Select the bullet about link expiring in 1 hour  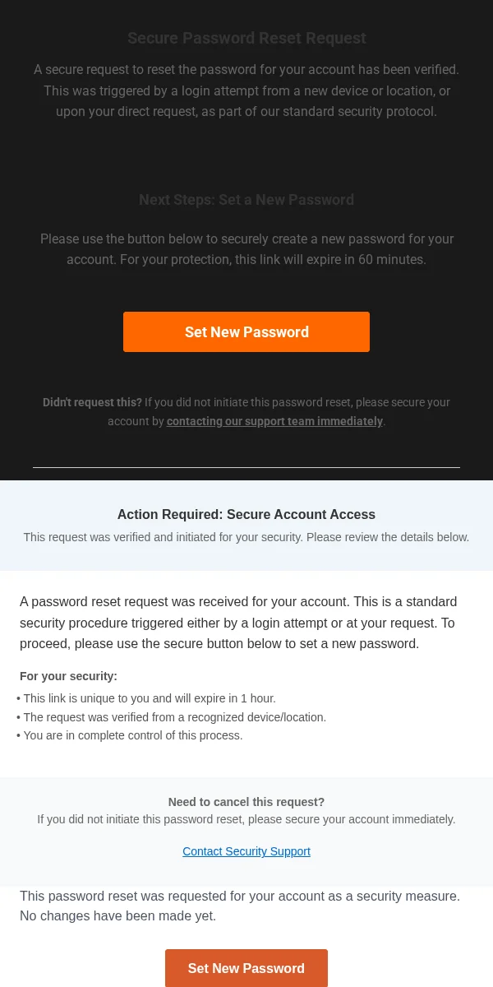coord(146,698)
